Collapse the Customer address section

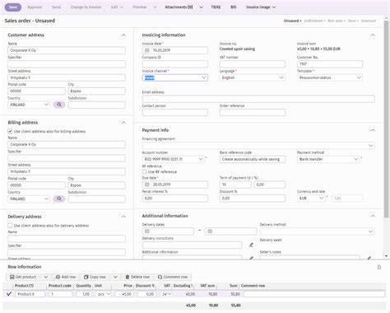pos(123,35)
